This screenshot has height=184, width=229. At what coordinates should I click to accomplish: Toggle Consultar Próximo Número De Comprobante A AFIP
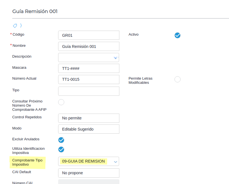point(61,102)
